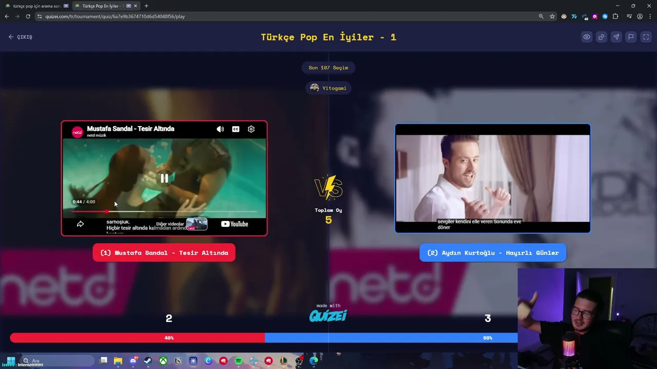Screen dimensions: 657x369
Task: Click the blue 60% vote bar
Action: click(391, 338)
